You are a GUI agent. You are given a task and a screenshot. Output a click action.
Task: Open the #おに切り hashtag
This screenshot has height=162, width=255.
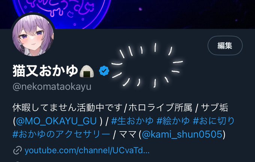(x=213, y=121)
